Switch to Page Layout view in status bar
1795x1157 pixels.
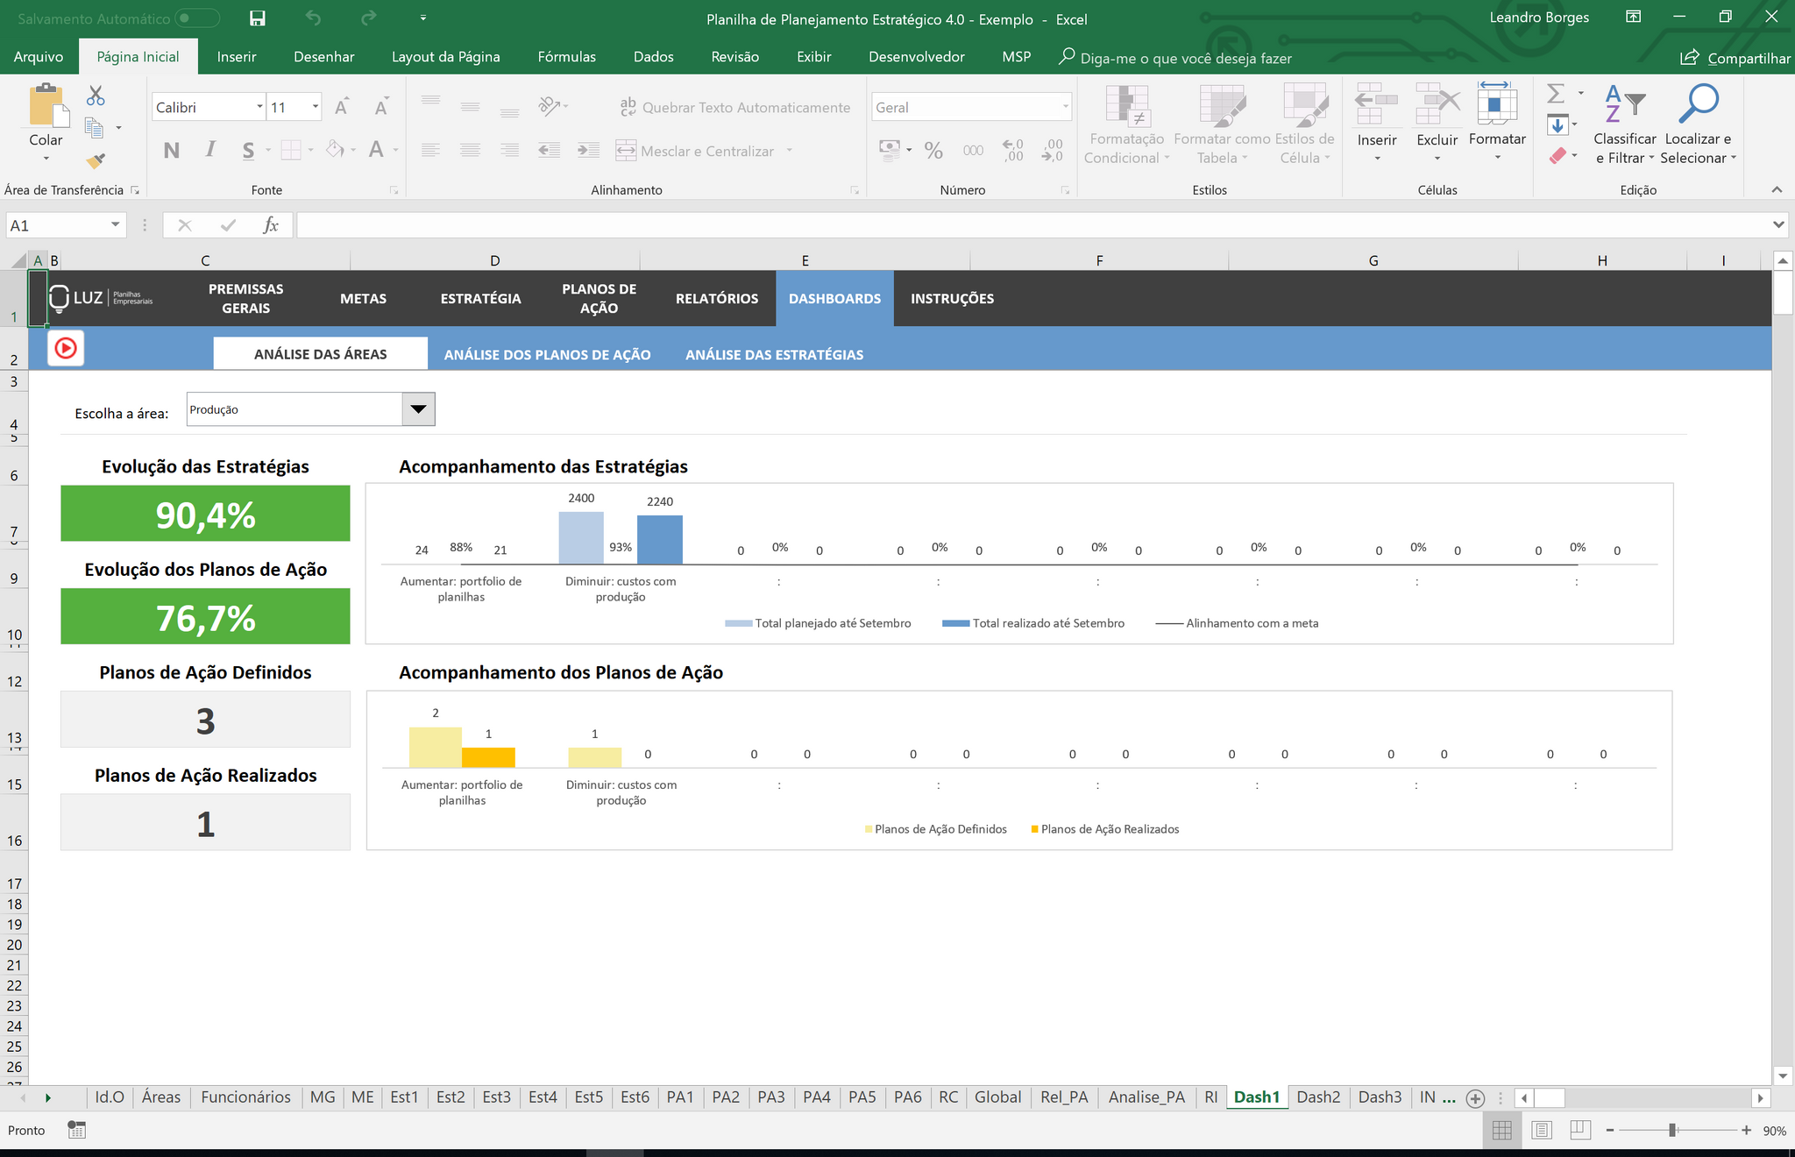(1542, 1131)
